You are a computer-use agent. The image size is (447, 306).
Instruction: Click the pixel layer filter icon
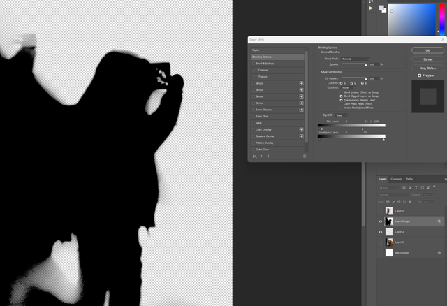click(x=404, y=187)
